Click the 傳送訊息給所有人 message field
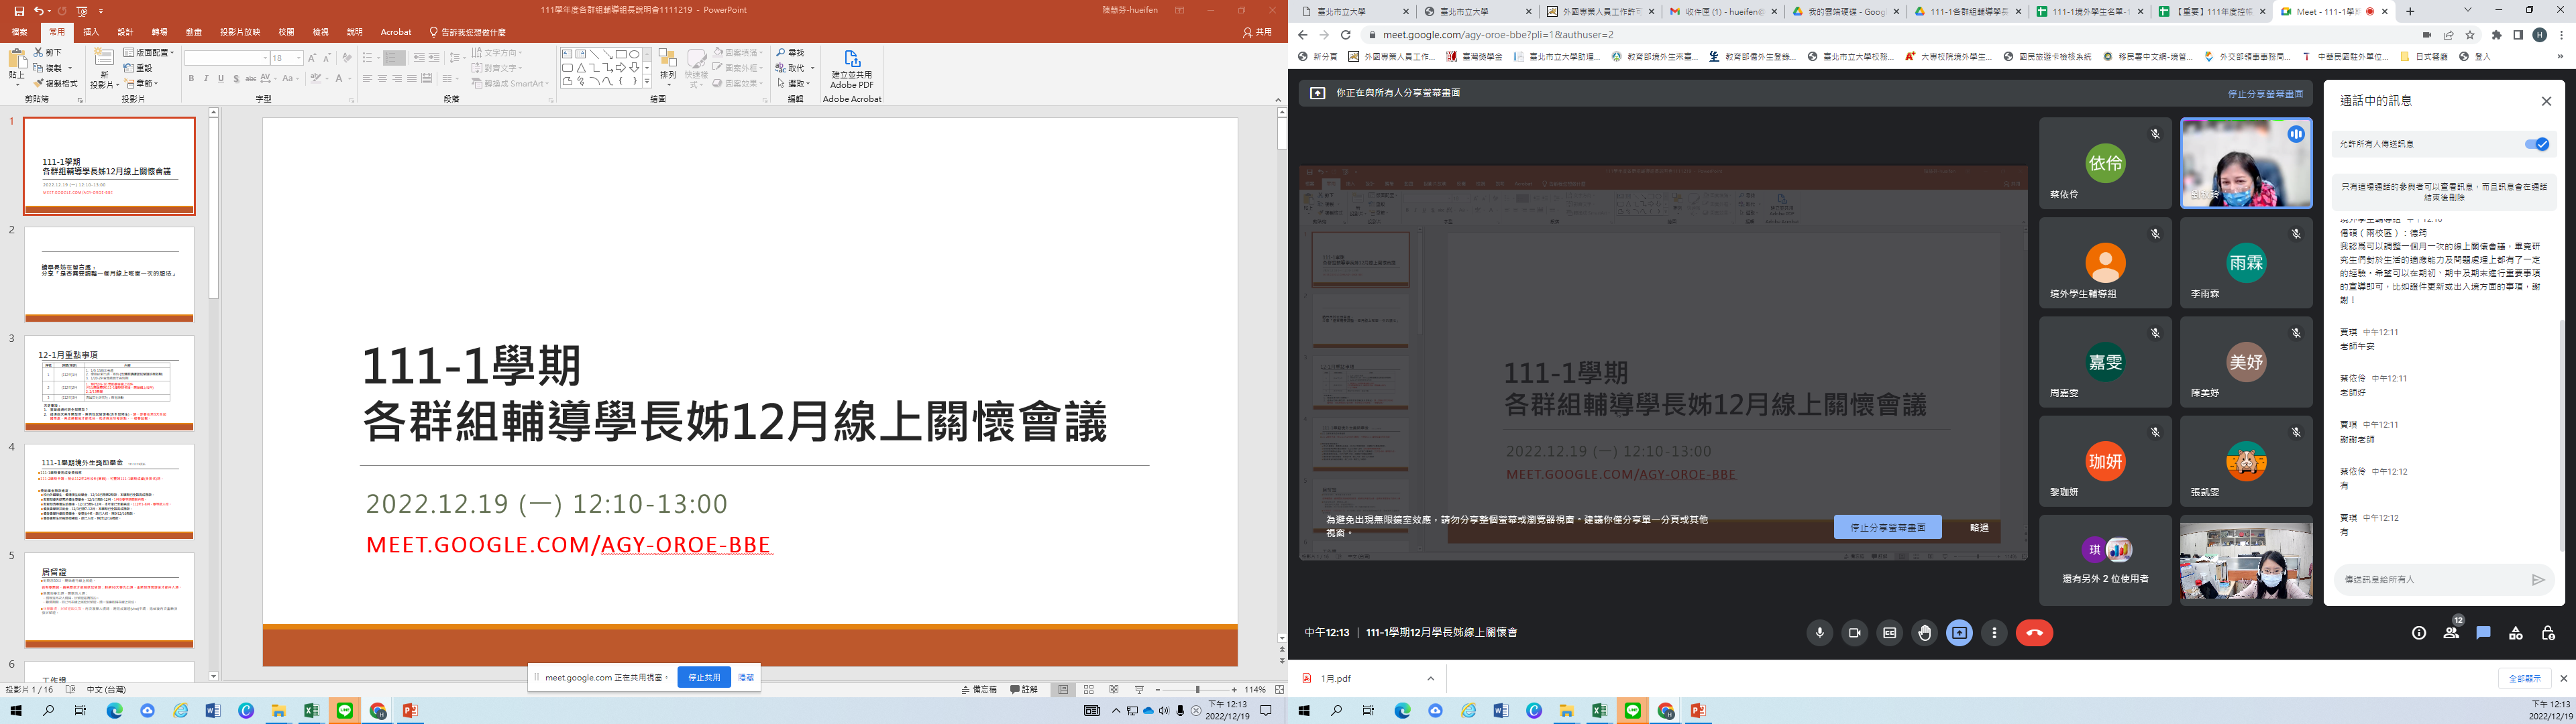The width and height of the screenshot is (2576, 724). click(x=2430, y=579)
